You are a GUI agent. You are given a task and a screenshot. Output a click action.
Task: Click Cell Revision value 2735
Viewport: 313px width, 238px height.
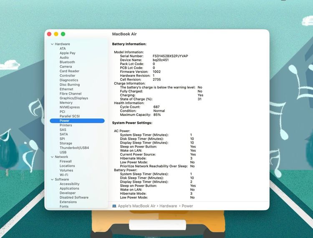click(156, 80)
